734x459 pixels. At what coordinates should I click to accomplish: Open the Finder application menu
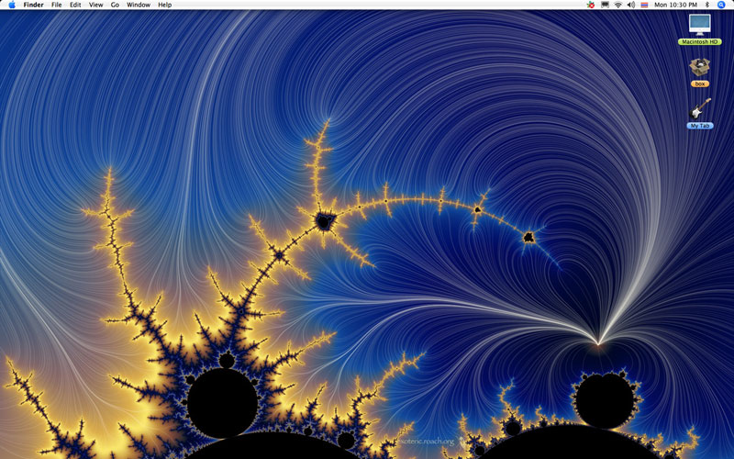tap(33, 5)
